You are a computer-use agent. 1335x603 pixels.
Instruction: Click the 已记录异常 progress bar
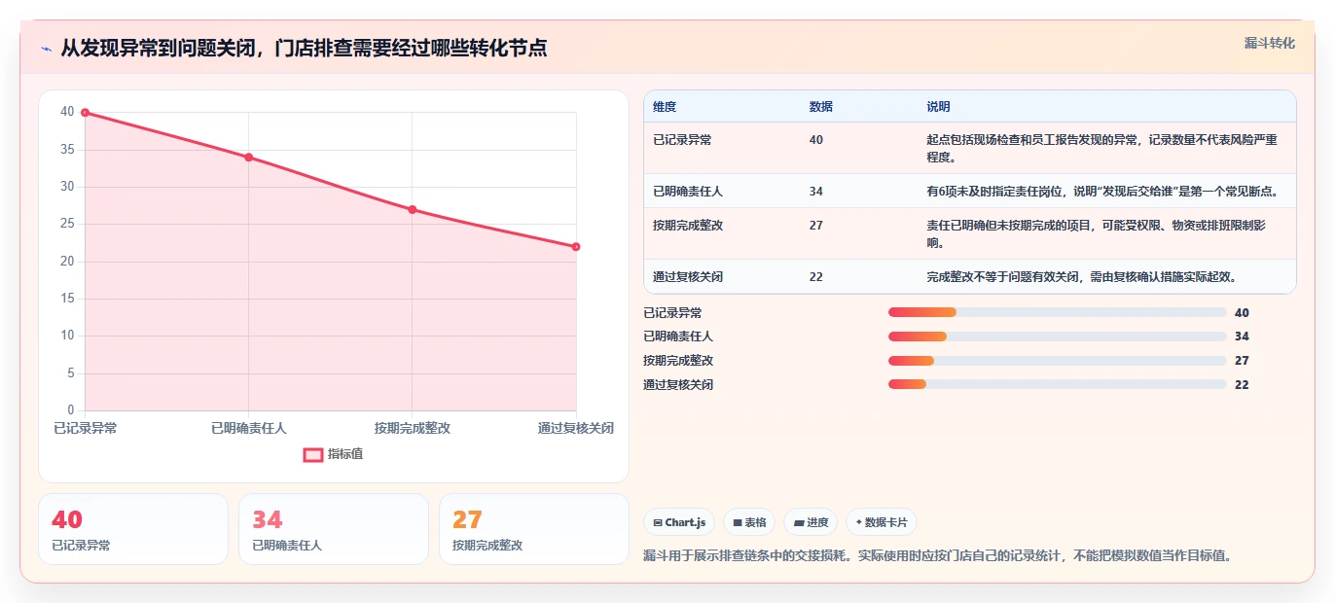click(1057, 312)
